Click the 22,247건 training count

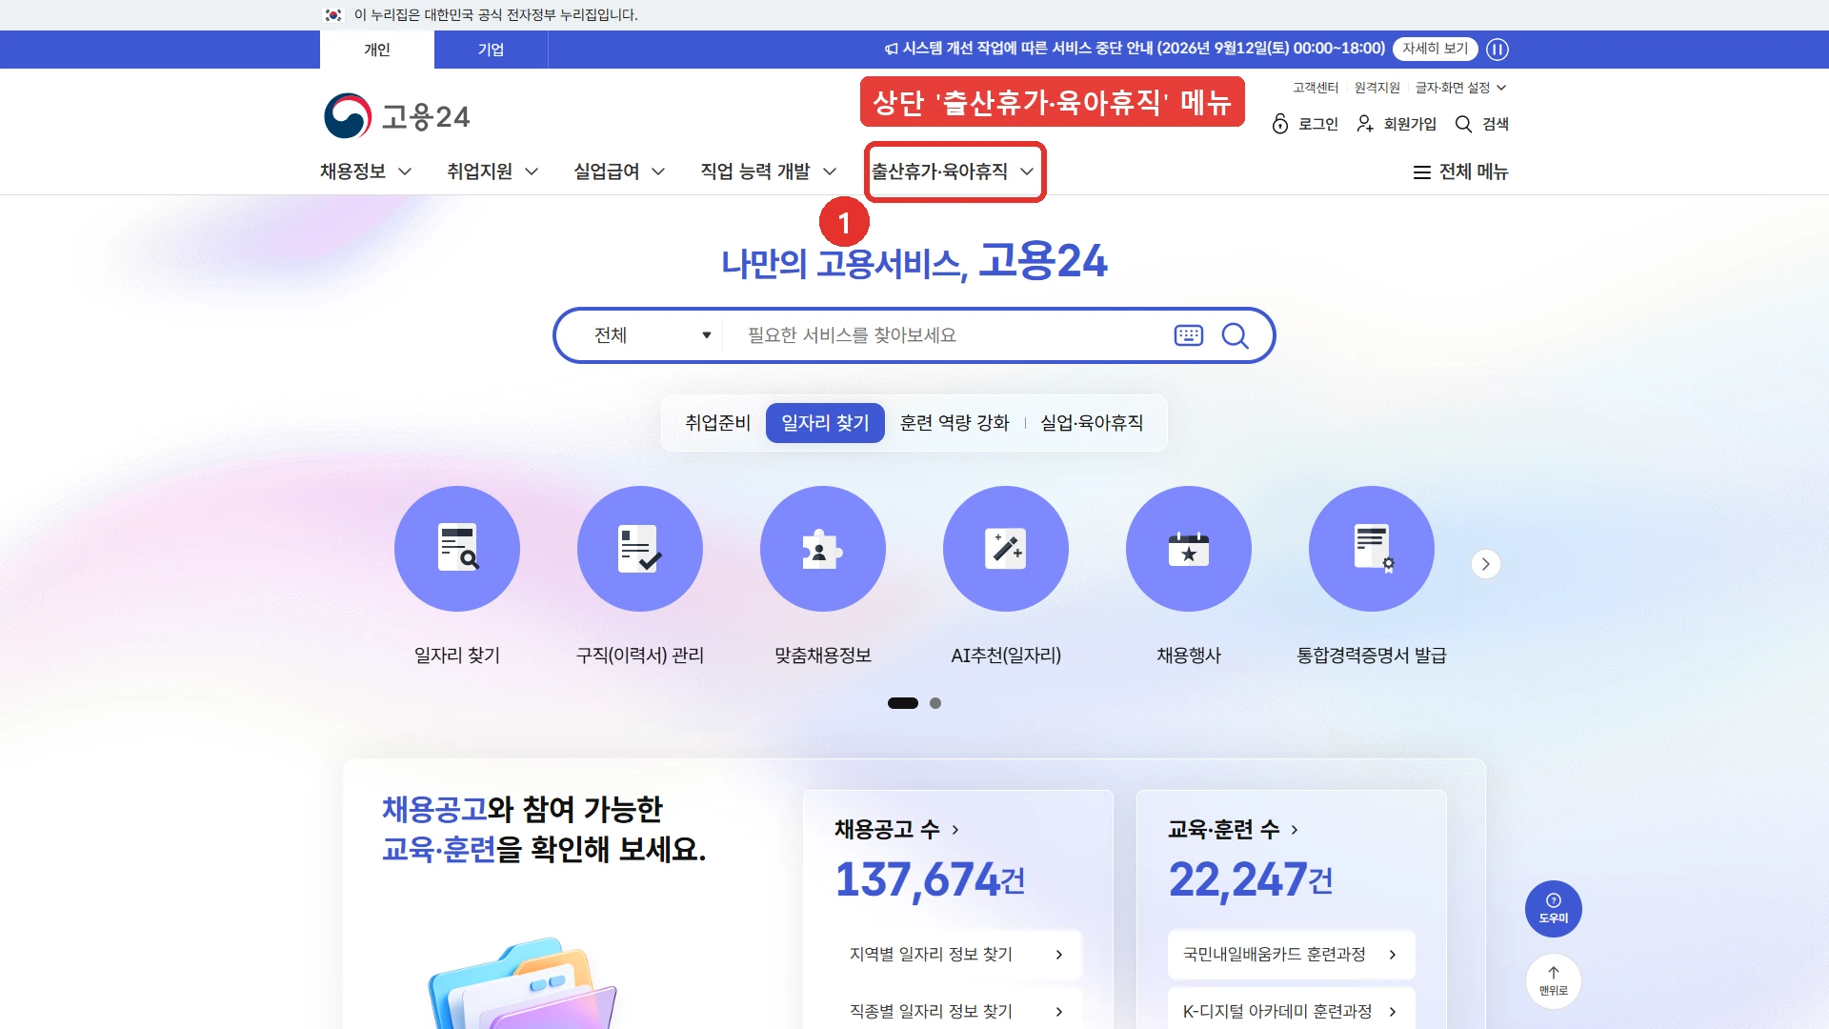1251,879
